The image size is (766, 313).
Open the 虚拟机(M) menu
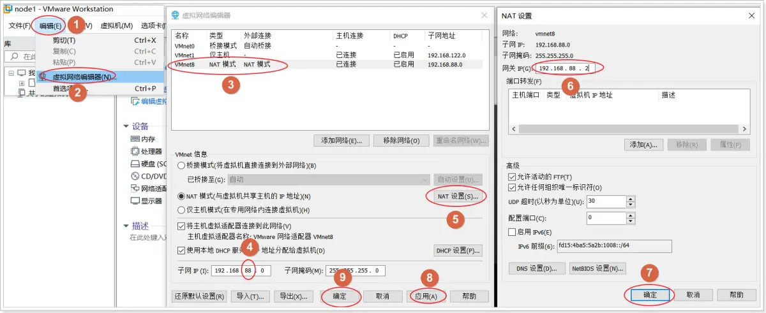(117, 25)
